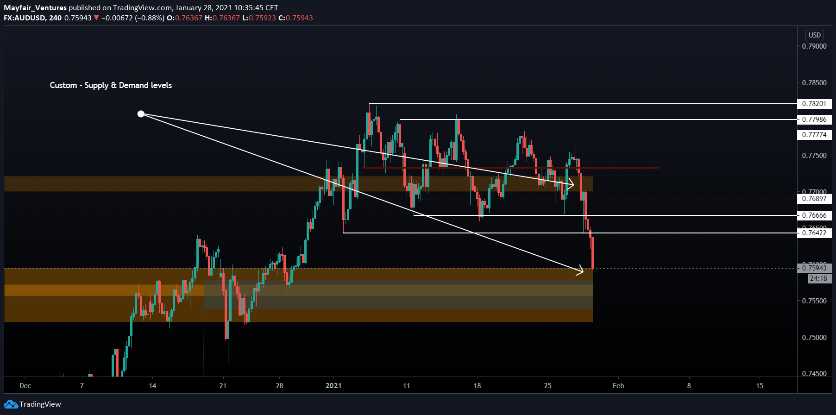Click the 11 date on the time axis
This screenshot has height=415, width=836.
[406, 386]
